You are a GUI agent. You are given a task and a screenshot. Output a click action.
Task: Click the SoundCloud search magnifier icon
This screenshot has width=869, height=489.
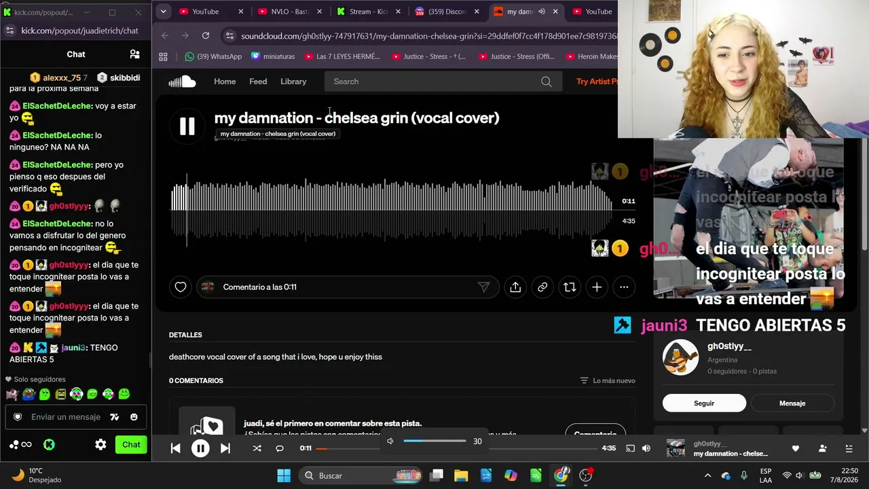547,81
